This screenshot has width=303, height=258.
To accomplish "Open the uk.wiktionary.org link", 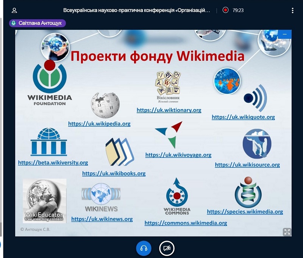I will point(169,110).
